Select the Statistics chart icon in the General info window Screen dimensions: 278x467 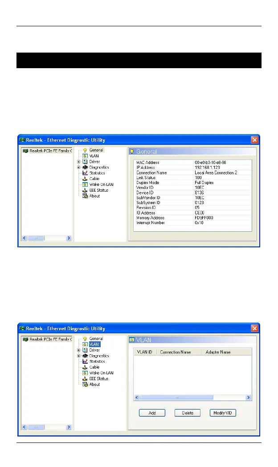(x=85, y=173)
